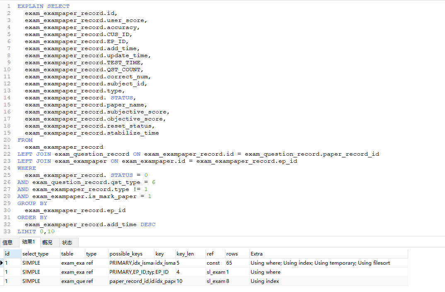The image size is (445, 292).
Task: Select the select_type column header
Action: [41, 254]
